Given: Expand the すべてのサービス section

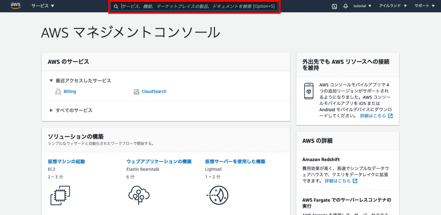Looking at the screenshot, I should coord(51,110).
